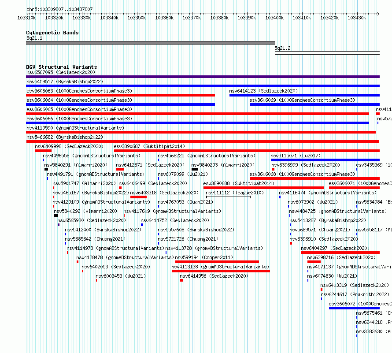
Task: Select the blue nsv3115071 variant bar
Action: point(325,160)
